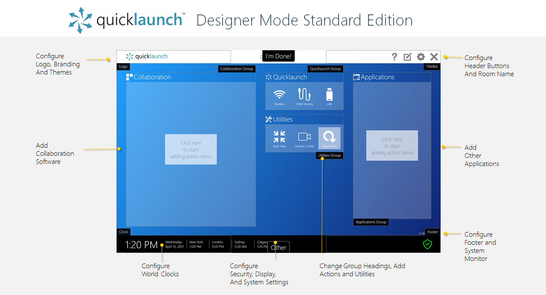Click the Applications group heading text
Image resolution: width=546 pixels, height=295 pixels.
coord(378,77)
